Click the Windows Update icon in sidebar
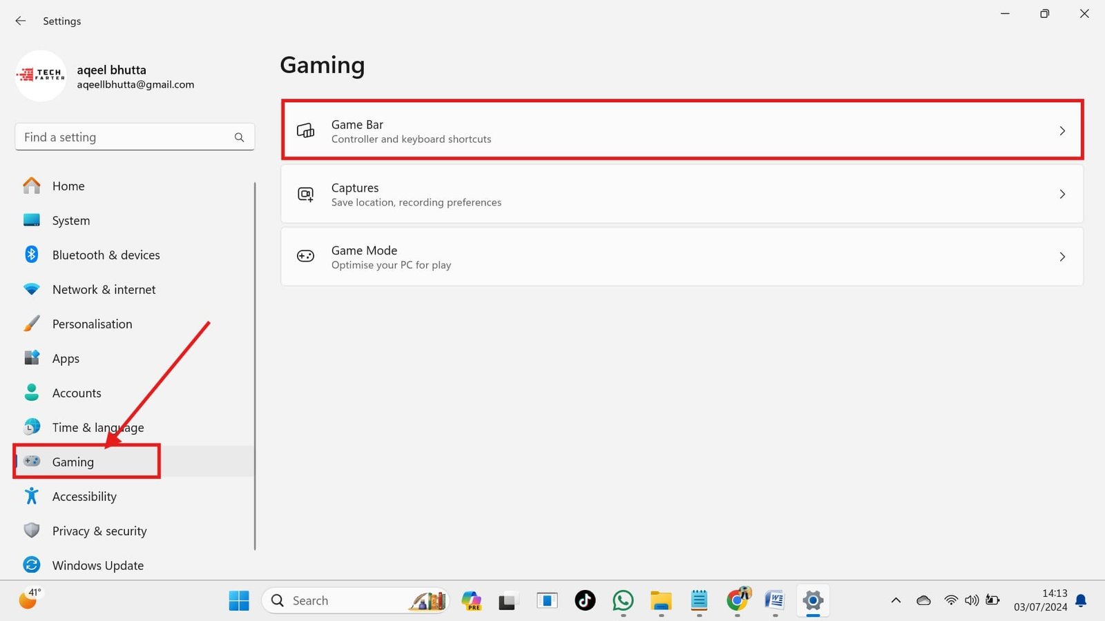The height and width of the screenshot is (621, 1105). (x=32, y=564)
